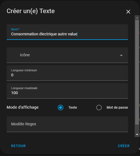Confirm with the CRÉER button
The height and width of the screenshot is (156, 140).
pyautogui.click(x=124, y=146)
